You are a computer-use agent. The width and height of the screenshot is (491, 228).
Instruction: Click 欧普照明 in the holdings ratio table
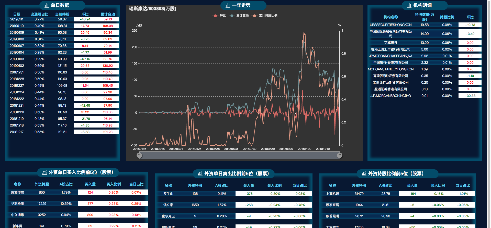(332, 216)
